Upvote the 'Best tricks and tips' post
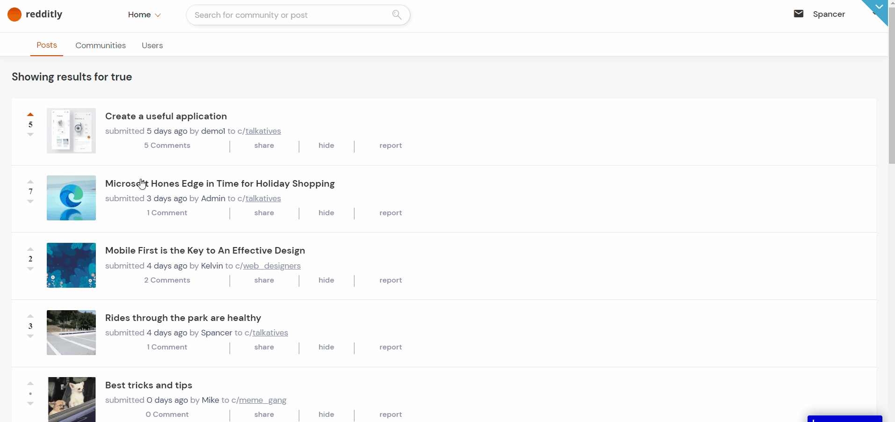The width and height of the screenshot is (895, 422). pos(30,383)
